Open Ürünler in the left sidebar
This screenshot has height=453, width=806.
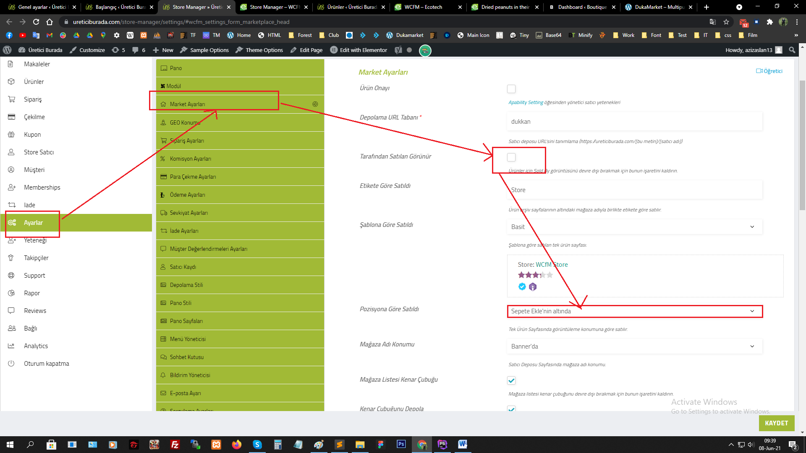[x=34, y=82]
